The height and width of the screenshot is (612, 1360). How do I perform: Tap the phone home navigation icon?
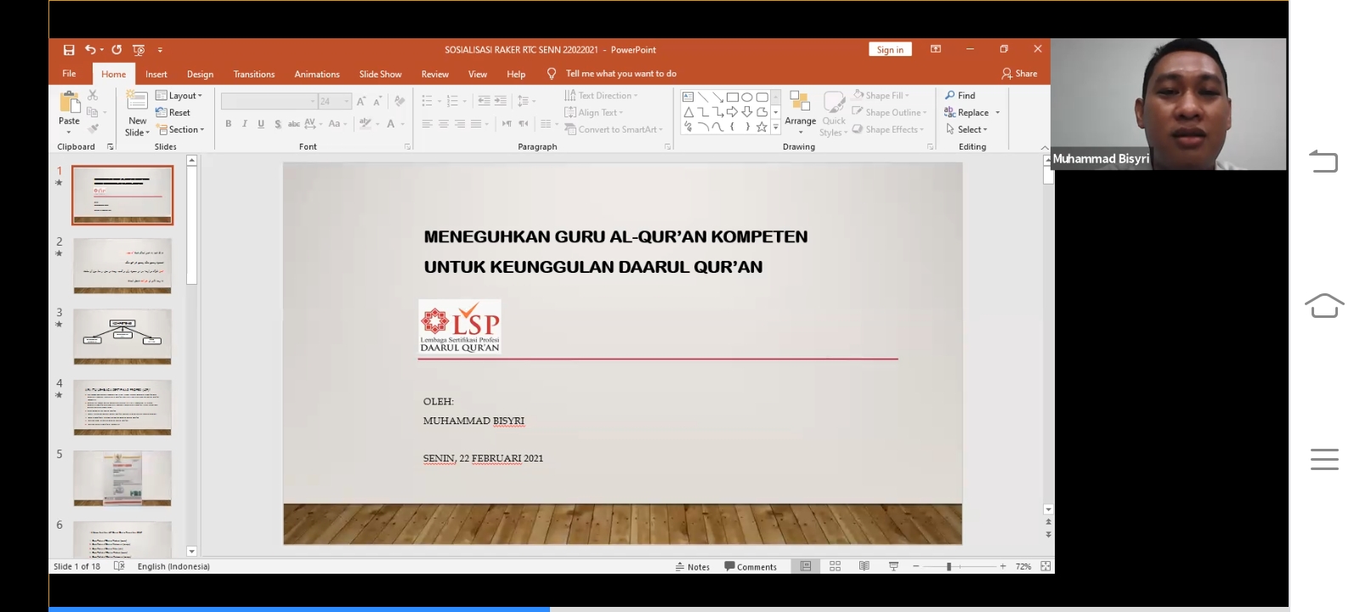click(x=1324, y=305)
